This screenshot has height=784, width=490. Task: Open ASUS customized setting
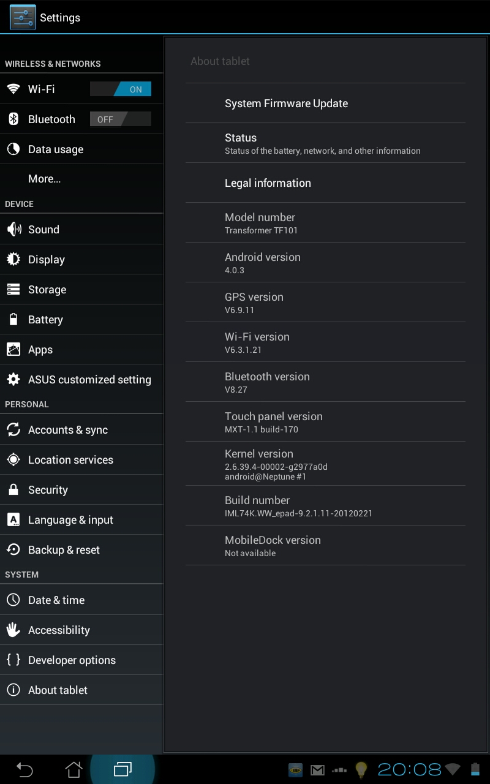coord(81,379)
